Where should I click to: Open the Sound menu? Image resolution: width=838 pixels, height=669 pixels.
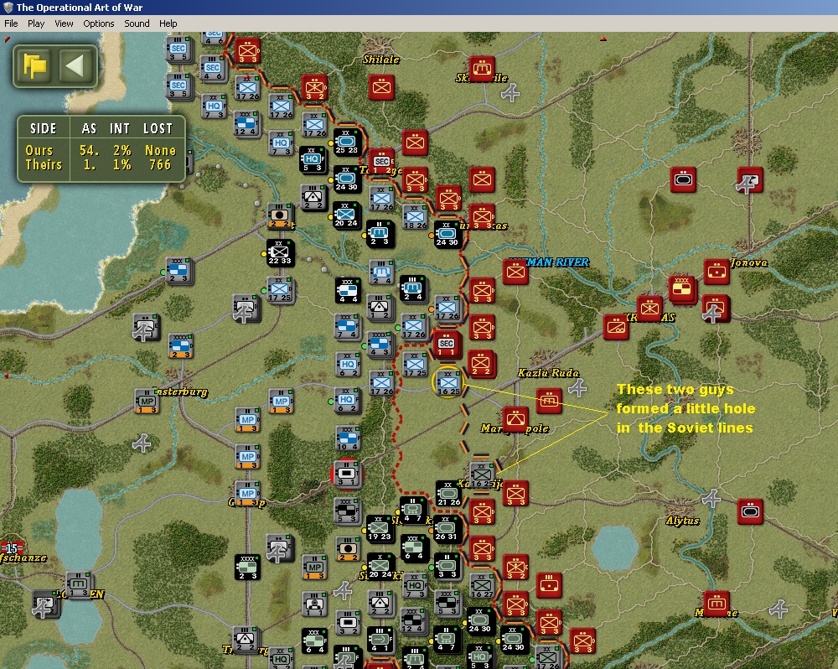click(137, 23)
